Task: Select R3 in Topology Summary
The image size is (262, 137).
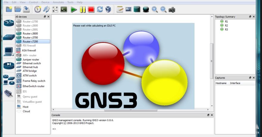Action: 226,29
